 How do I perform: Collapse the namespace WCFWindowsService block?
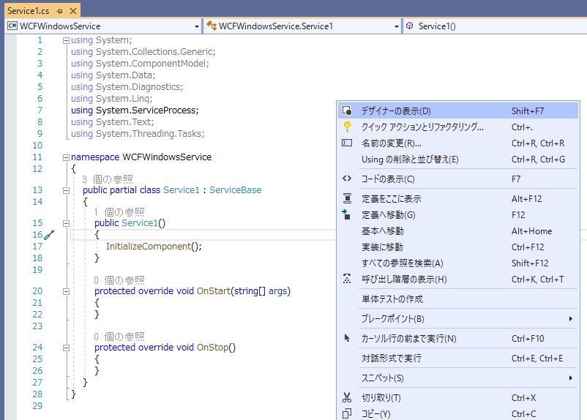point(66,157)
